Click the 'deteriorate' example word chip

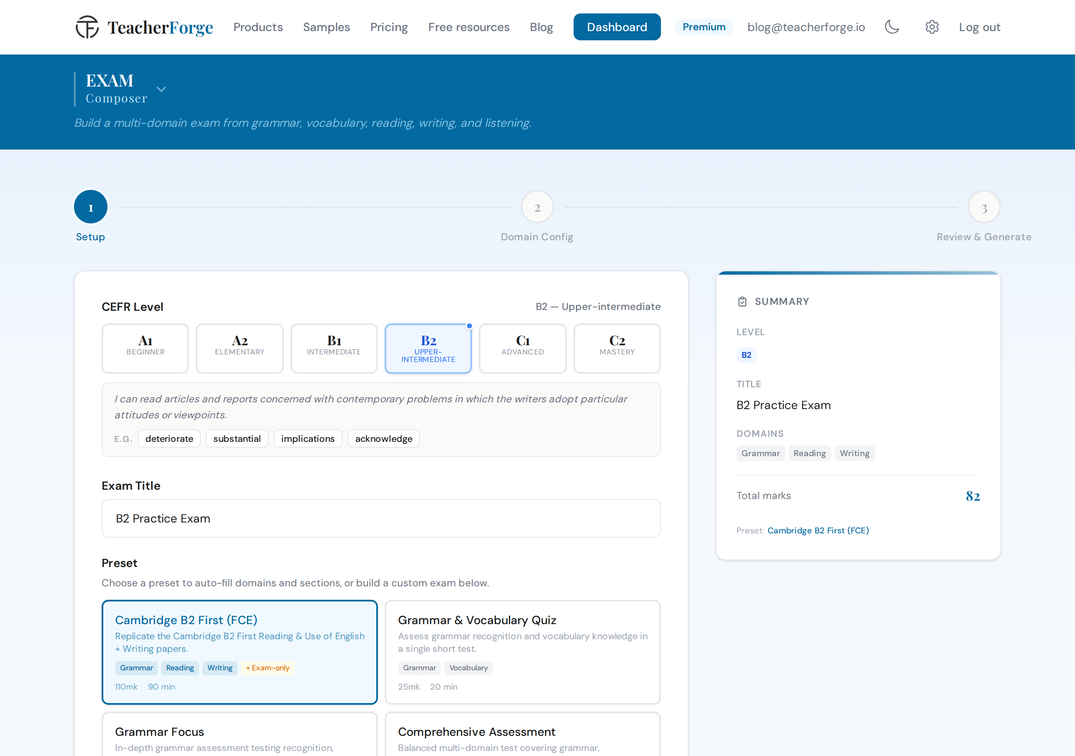click(x=169, y=439)
